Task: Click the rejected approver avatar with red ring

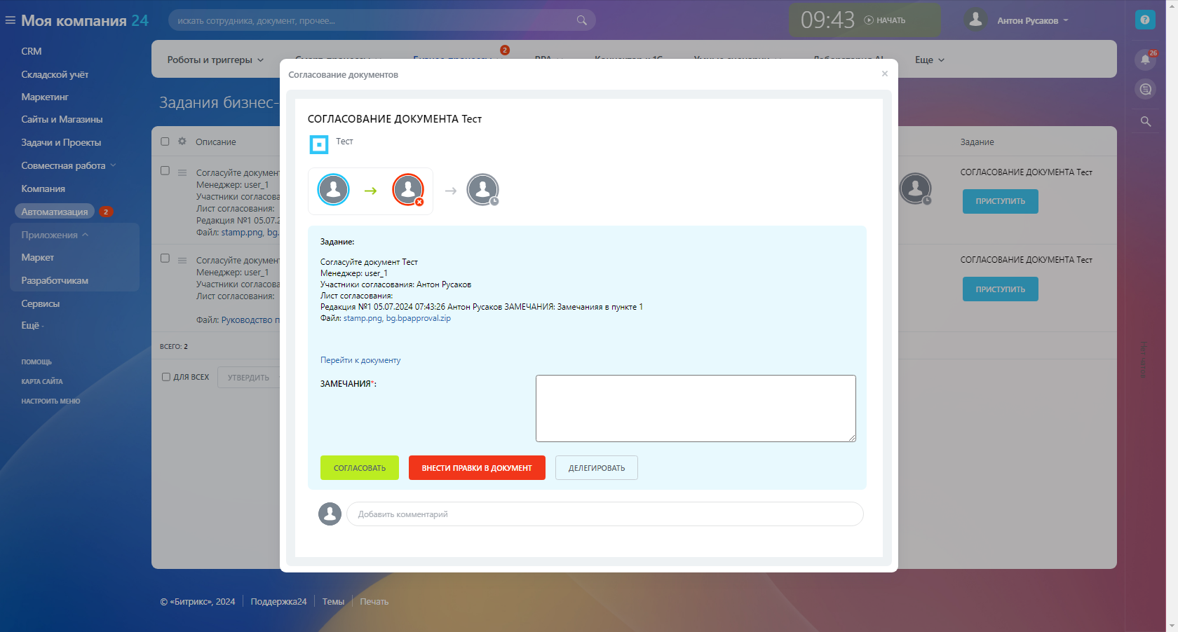Action: pos(408,189)
